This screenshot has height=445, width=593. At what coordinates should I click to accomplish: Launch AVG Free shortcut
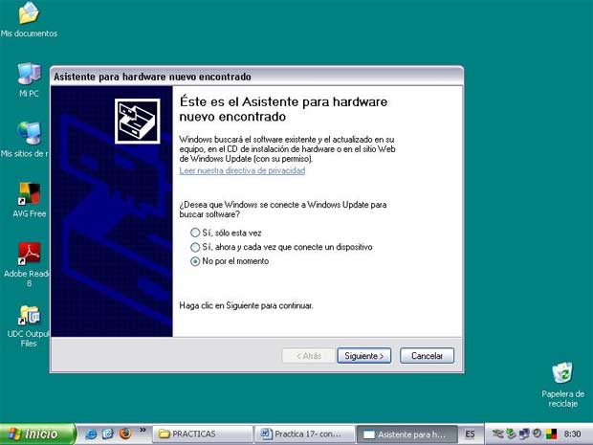29,201
